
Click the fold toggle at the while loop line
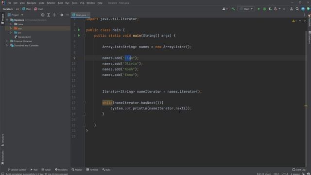(x=84, y=103)
